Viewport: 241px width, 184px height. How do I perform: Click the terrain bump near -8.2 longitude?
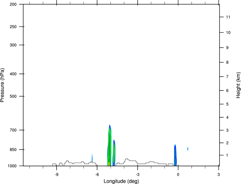pyautogui.click(x=67, y=161)
